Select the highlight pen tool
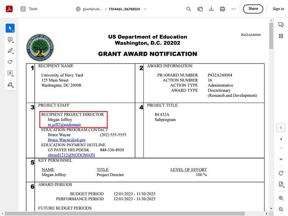The image size is (288, 216). 10,51
